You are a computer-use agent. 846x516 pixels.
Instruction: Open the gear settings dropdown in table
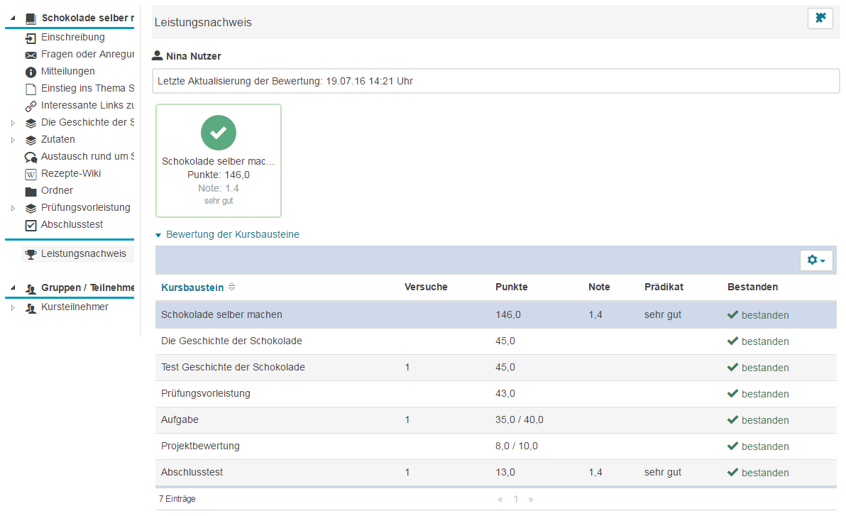click(x=816, y=260)
